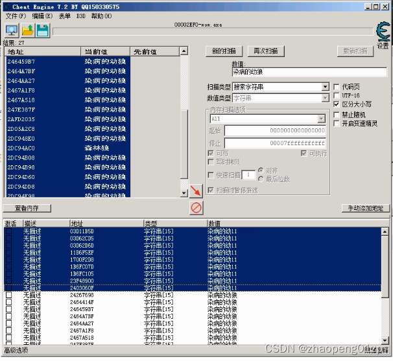393x361 pixels.
Task: Open the 表单 menu
Action: [64, 16]
